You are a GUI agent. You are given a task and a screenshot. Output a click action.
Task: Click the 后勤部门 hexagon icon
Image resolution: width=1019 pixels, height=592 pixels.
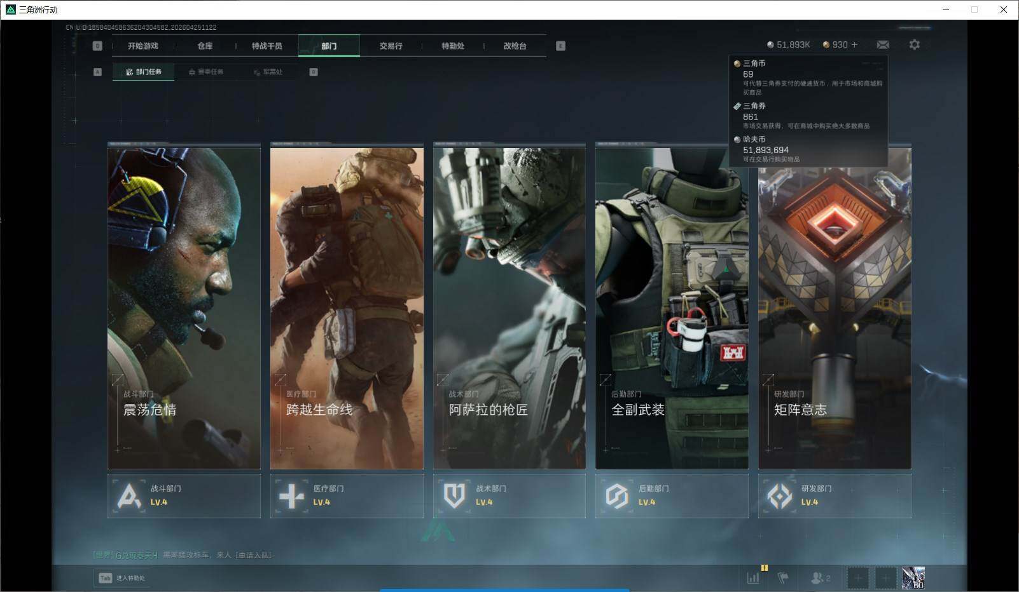click(x=617, y=496)
